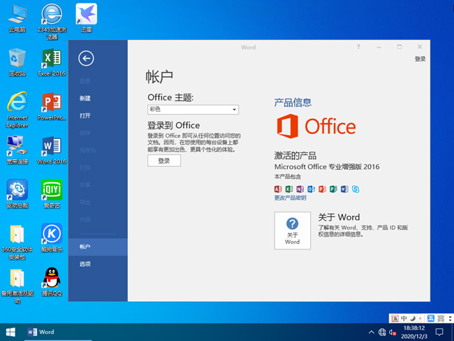Open the 选项 (Options) menu item
This screenshot has height=341, width=454.
pos(85,264)
